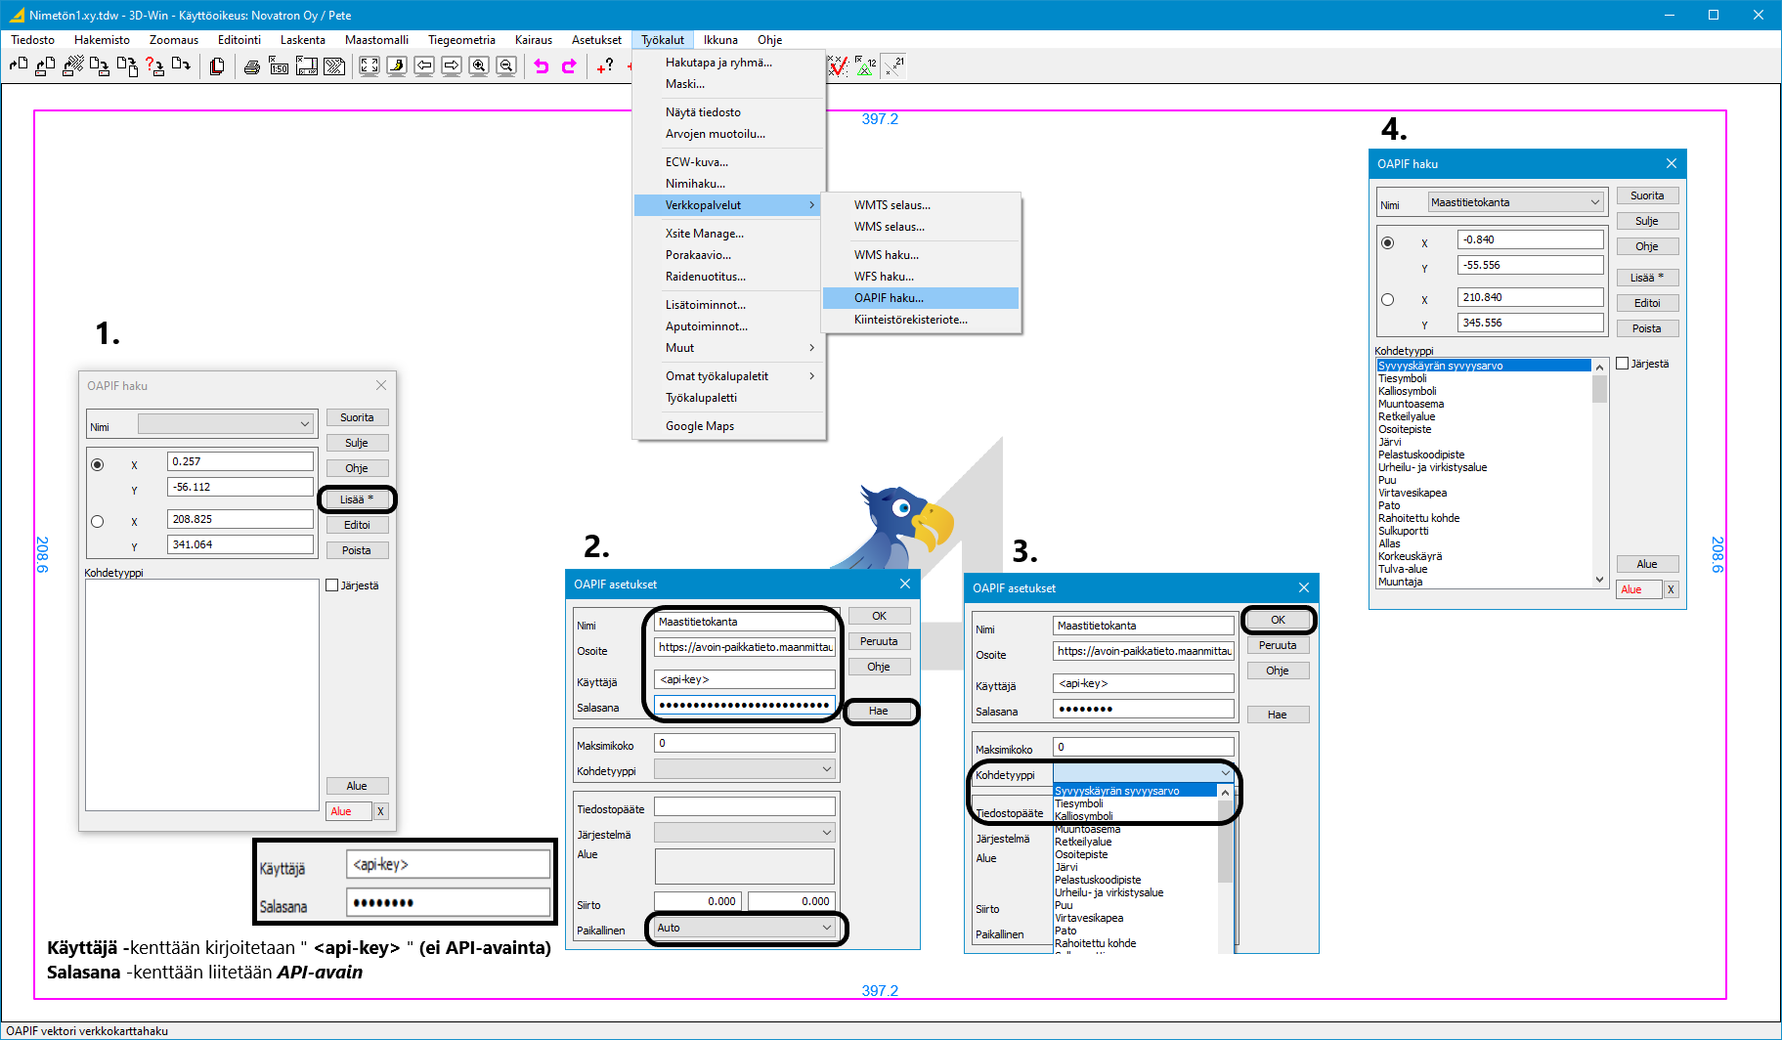The image size is (1782, 1040).
Task: Click the Kohdetyyppi list scrollbar down arrow
Action: tap(1599, 580)
